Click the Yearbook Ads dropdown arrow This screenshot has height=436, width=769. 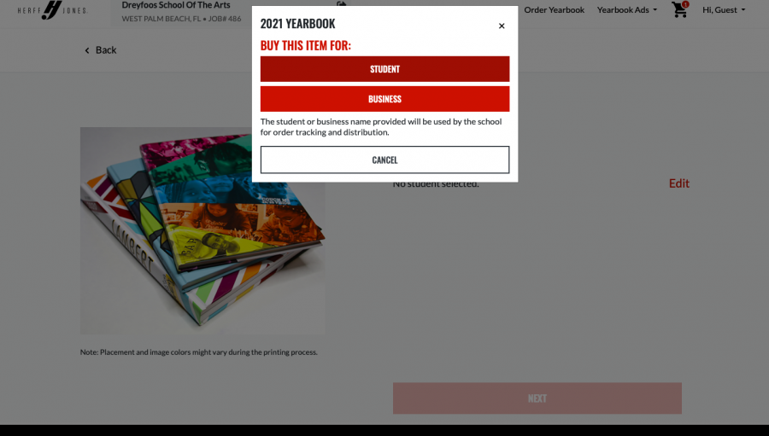(x=655, y=9)
